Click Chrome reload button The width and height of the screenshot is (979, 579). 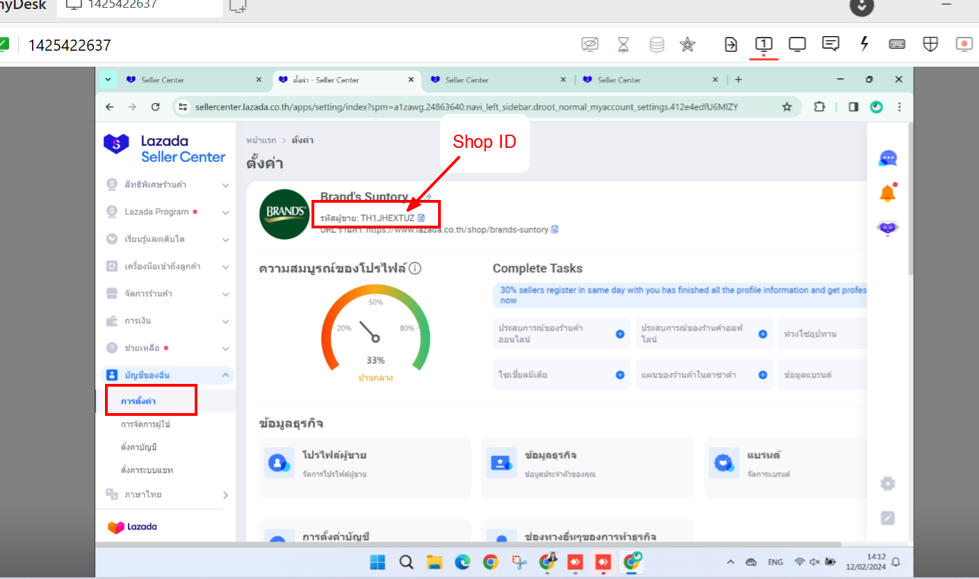[155, 107]
